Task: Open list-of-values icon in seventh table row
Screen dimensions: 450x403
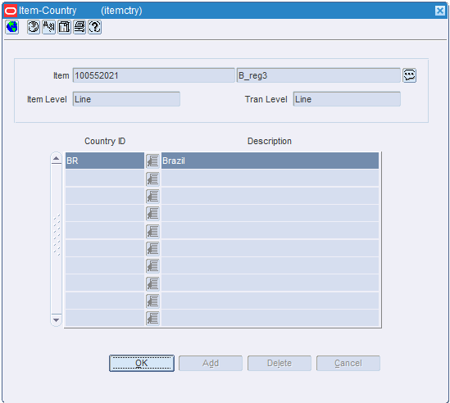Action: point(152,266)
